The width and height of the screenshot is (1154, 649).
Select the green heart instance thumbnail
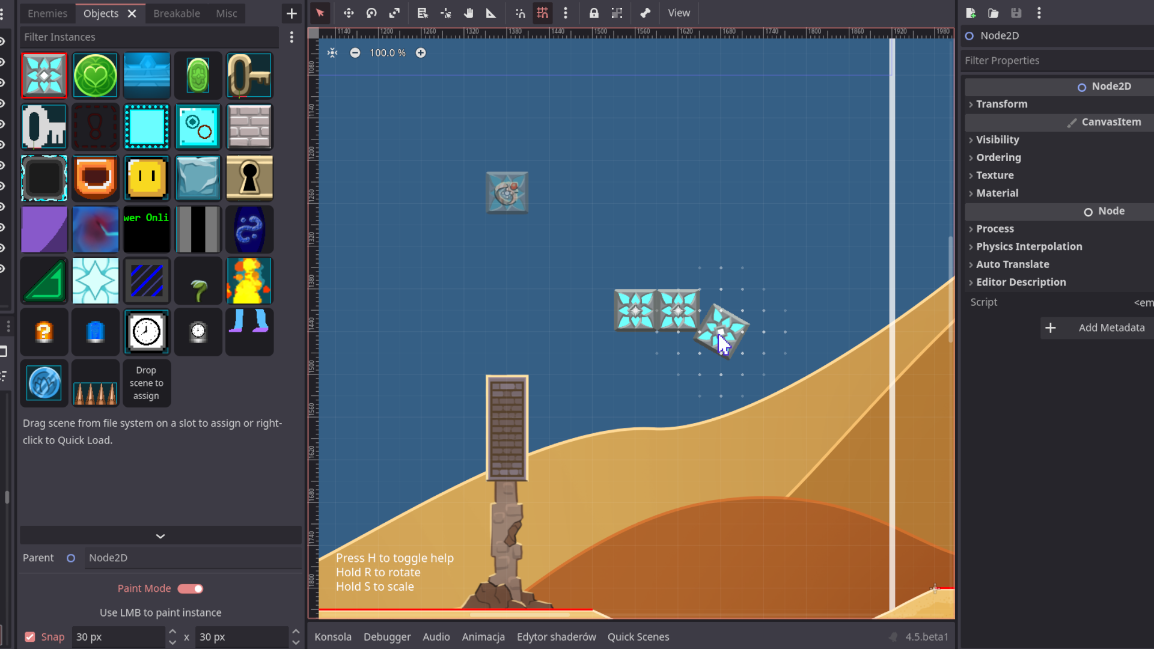point(96,76)
